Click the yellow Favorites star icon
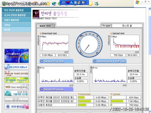The height and width of the screenshot is (113, 151). click(48, 4)
